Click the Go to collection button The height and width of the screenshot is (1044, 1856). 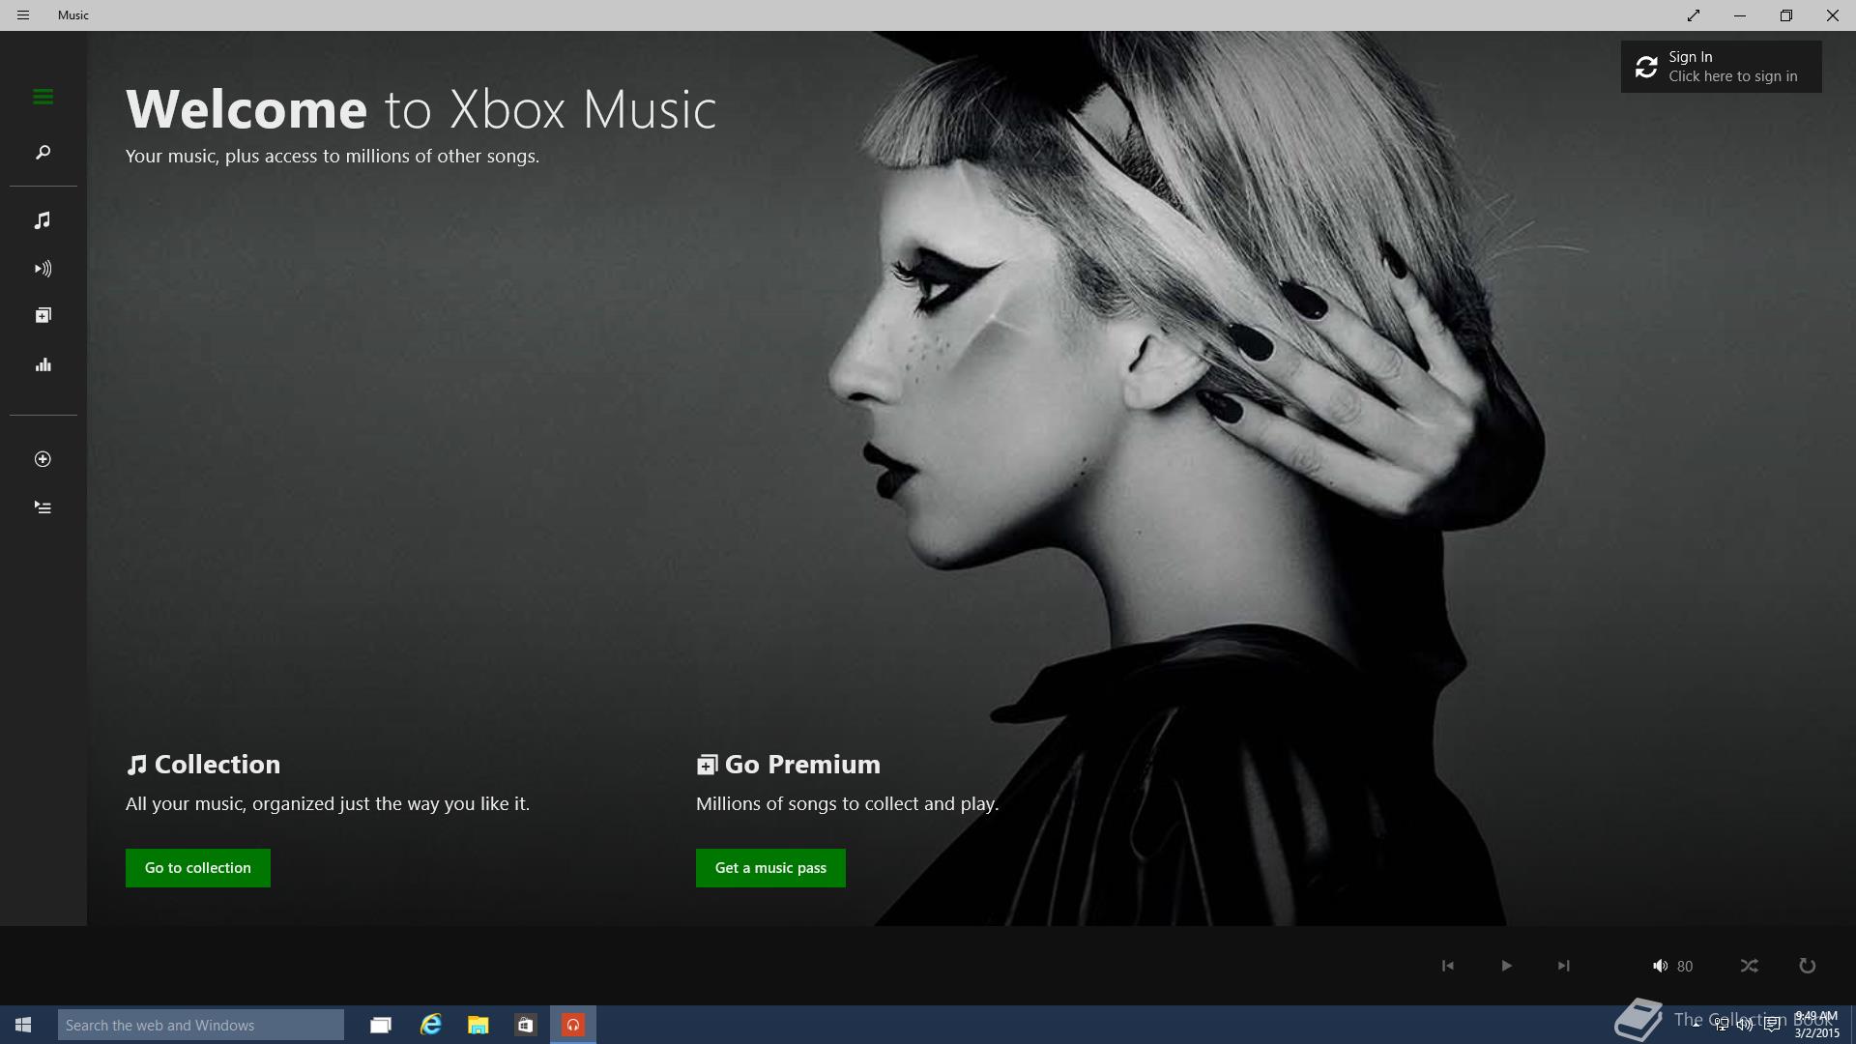click(198, 868)
